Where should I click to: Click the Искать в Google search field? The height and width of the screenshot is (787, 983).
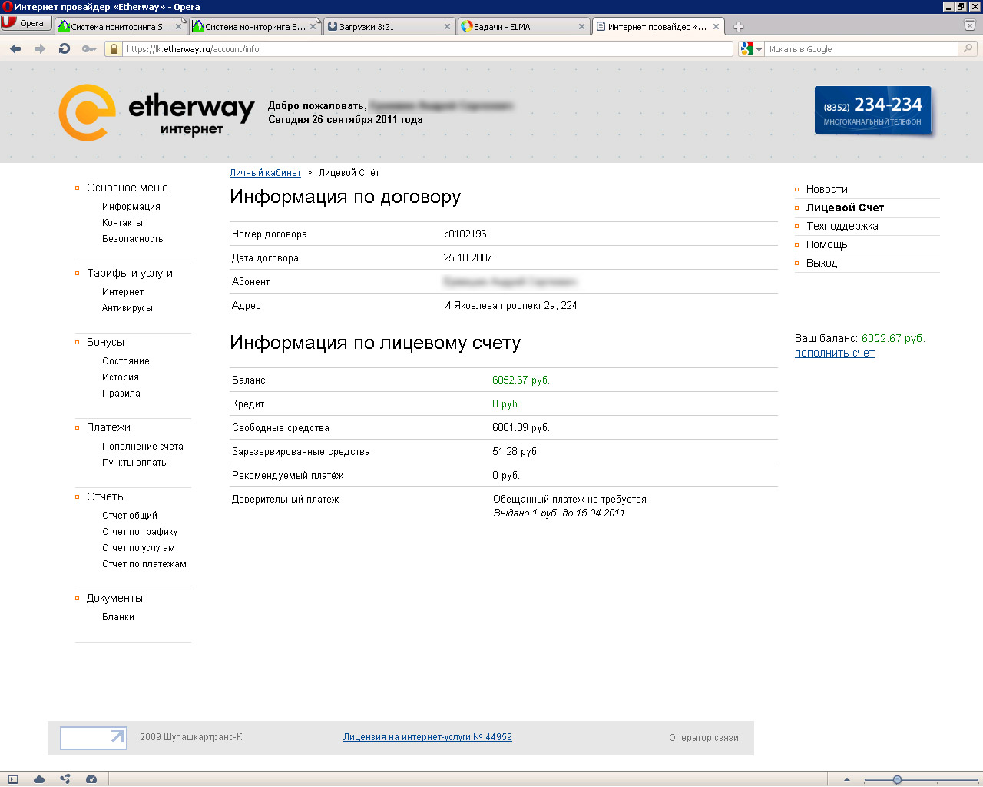tap(862, 49)
